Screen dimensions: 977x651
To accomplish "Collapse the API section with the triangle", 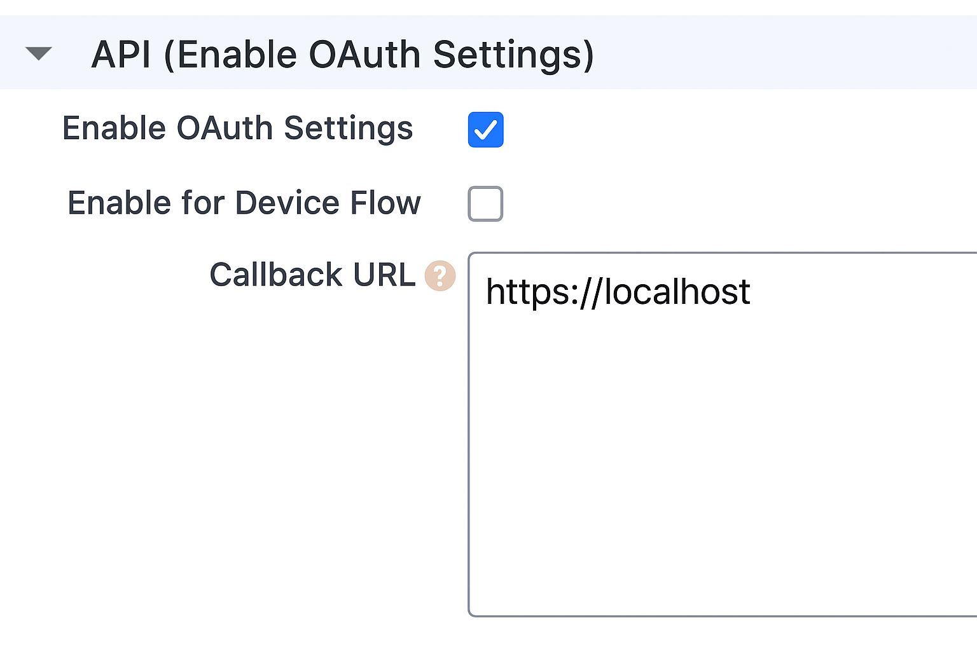I will [x=38, y=53].
